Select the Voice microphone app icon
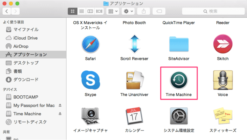The image size is (247, 140). [223, 80]
